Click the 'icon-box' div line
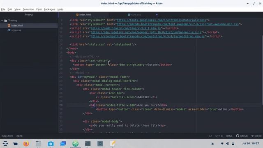This screenshot has width=263, height=148. click(x=107, y=93)
